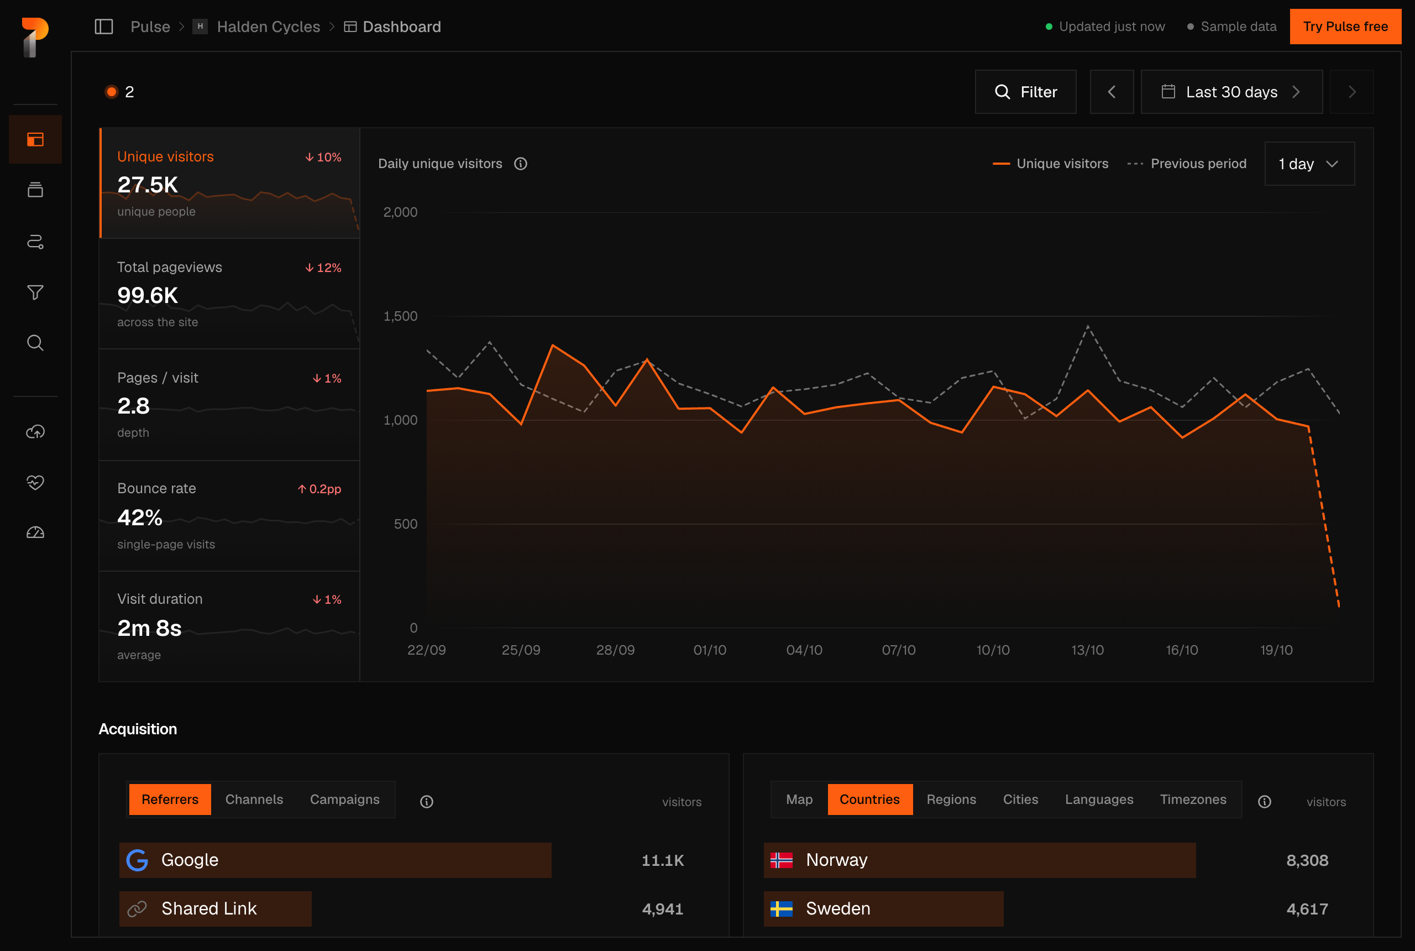Toggle the sidebar panel icon
The height and width of the screenshot is (951, 1415).
tap(104, 27)
